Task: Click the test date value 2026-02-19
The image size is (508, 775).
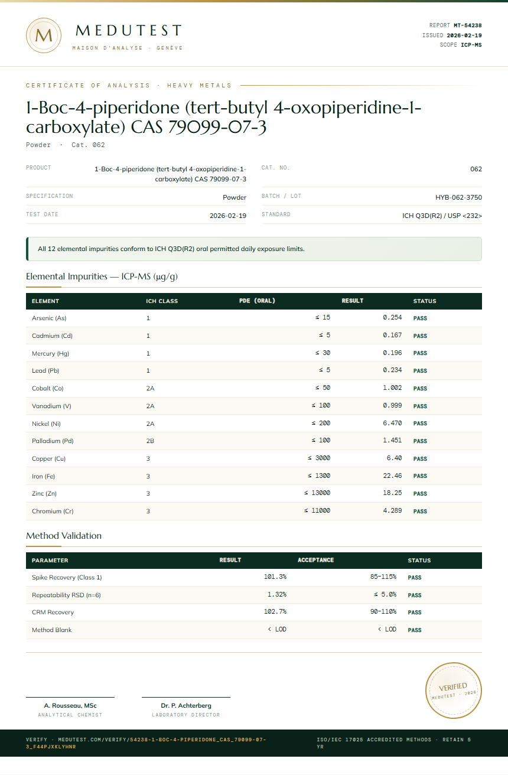Action: pos(228,216)
